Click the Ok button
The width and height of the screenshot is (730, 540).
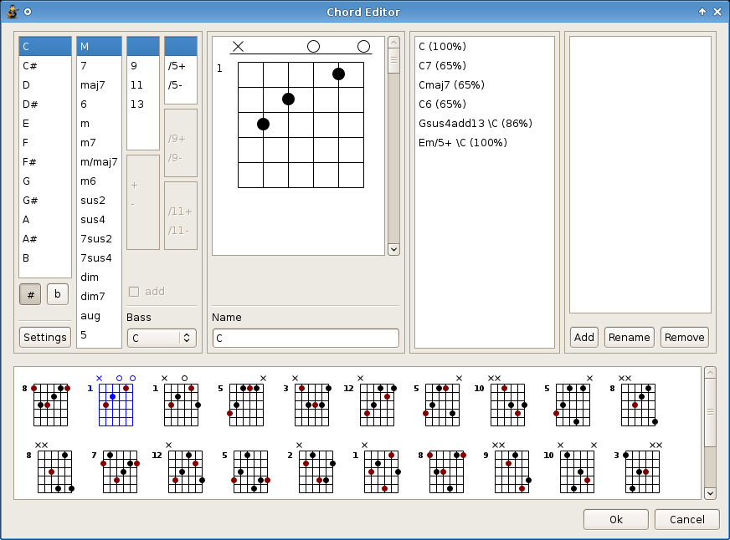616,520
